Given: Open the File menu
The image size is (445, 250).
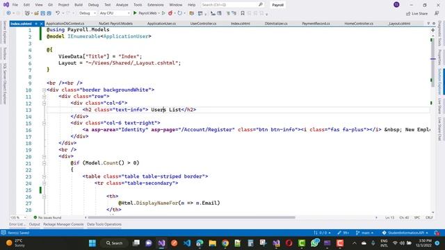Looking at the screenshot, I should [x=15, y=5].
